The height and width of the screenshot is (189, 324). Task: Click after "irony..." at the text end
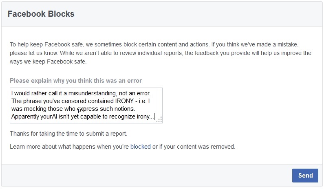point(154,117)
